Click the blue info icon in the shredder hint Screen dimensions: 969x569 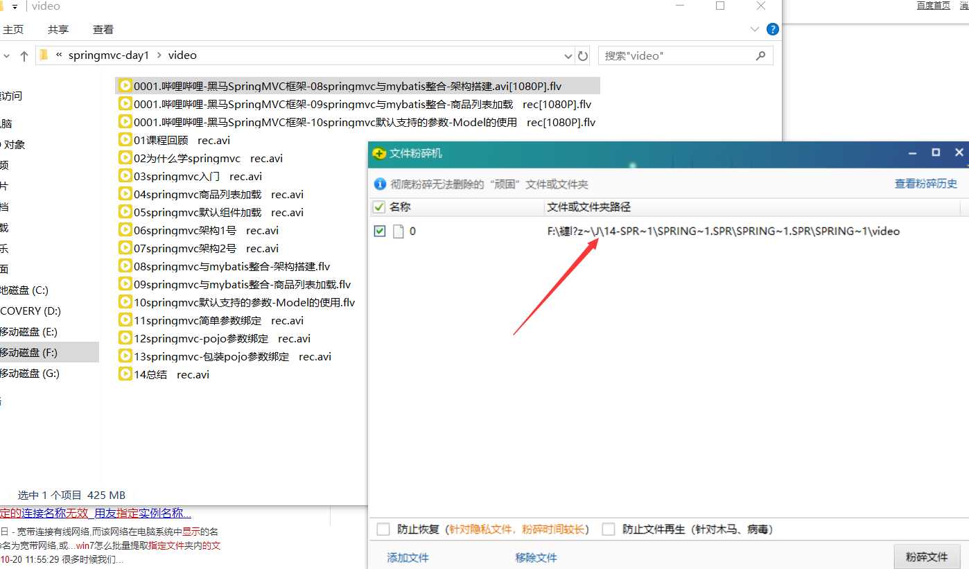(x=380, y=184)
